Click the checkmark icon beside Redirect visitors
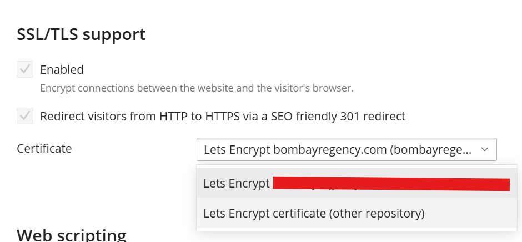This screenshot has width=522, height=242. [25, 117]
